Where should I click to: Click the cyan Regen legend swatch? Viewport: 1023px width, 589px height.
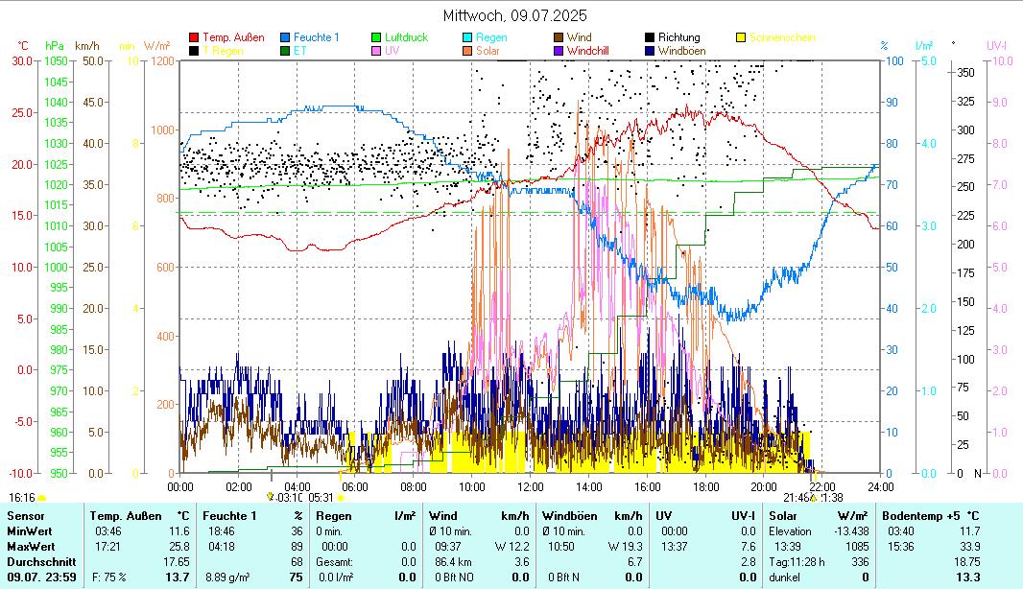point(467,37)
